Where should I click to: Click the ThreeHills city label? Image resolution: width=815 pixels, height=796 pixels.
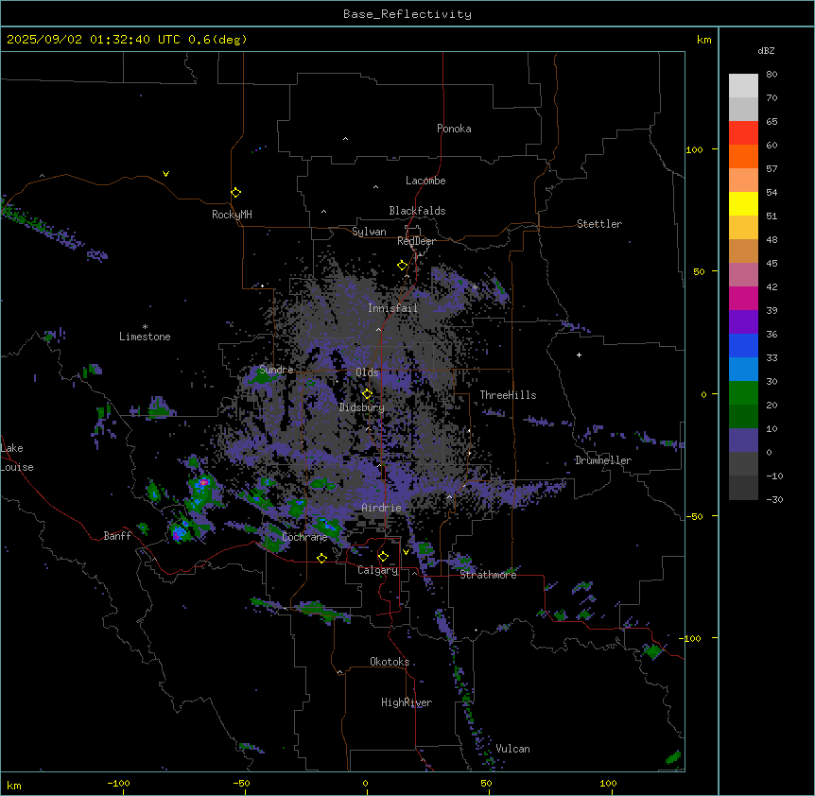click(508, 395)
